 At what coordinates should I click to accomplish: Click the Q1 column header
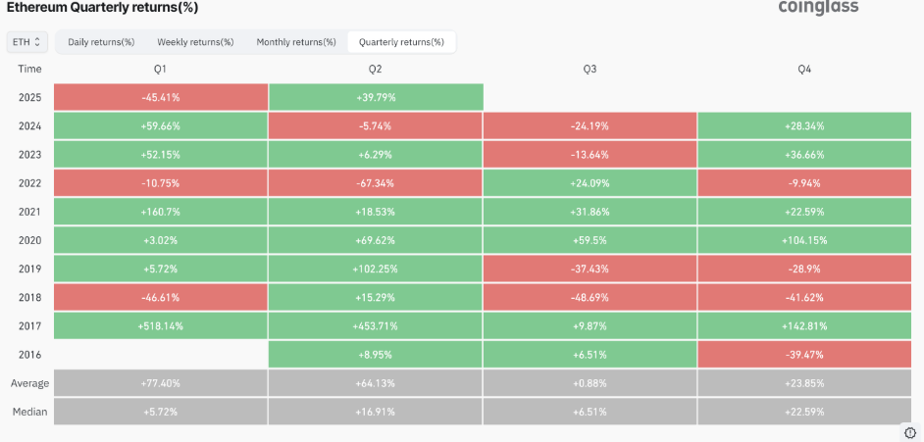[161, 70]
